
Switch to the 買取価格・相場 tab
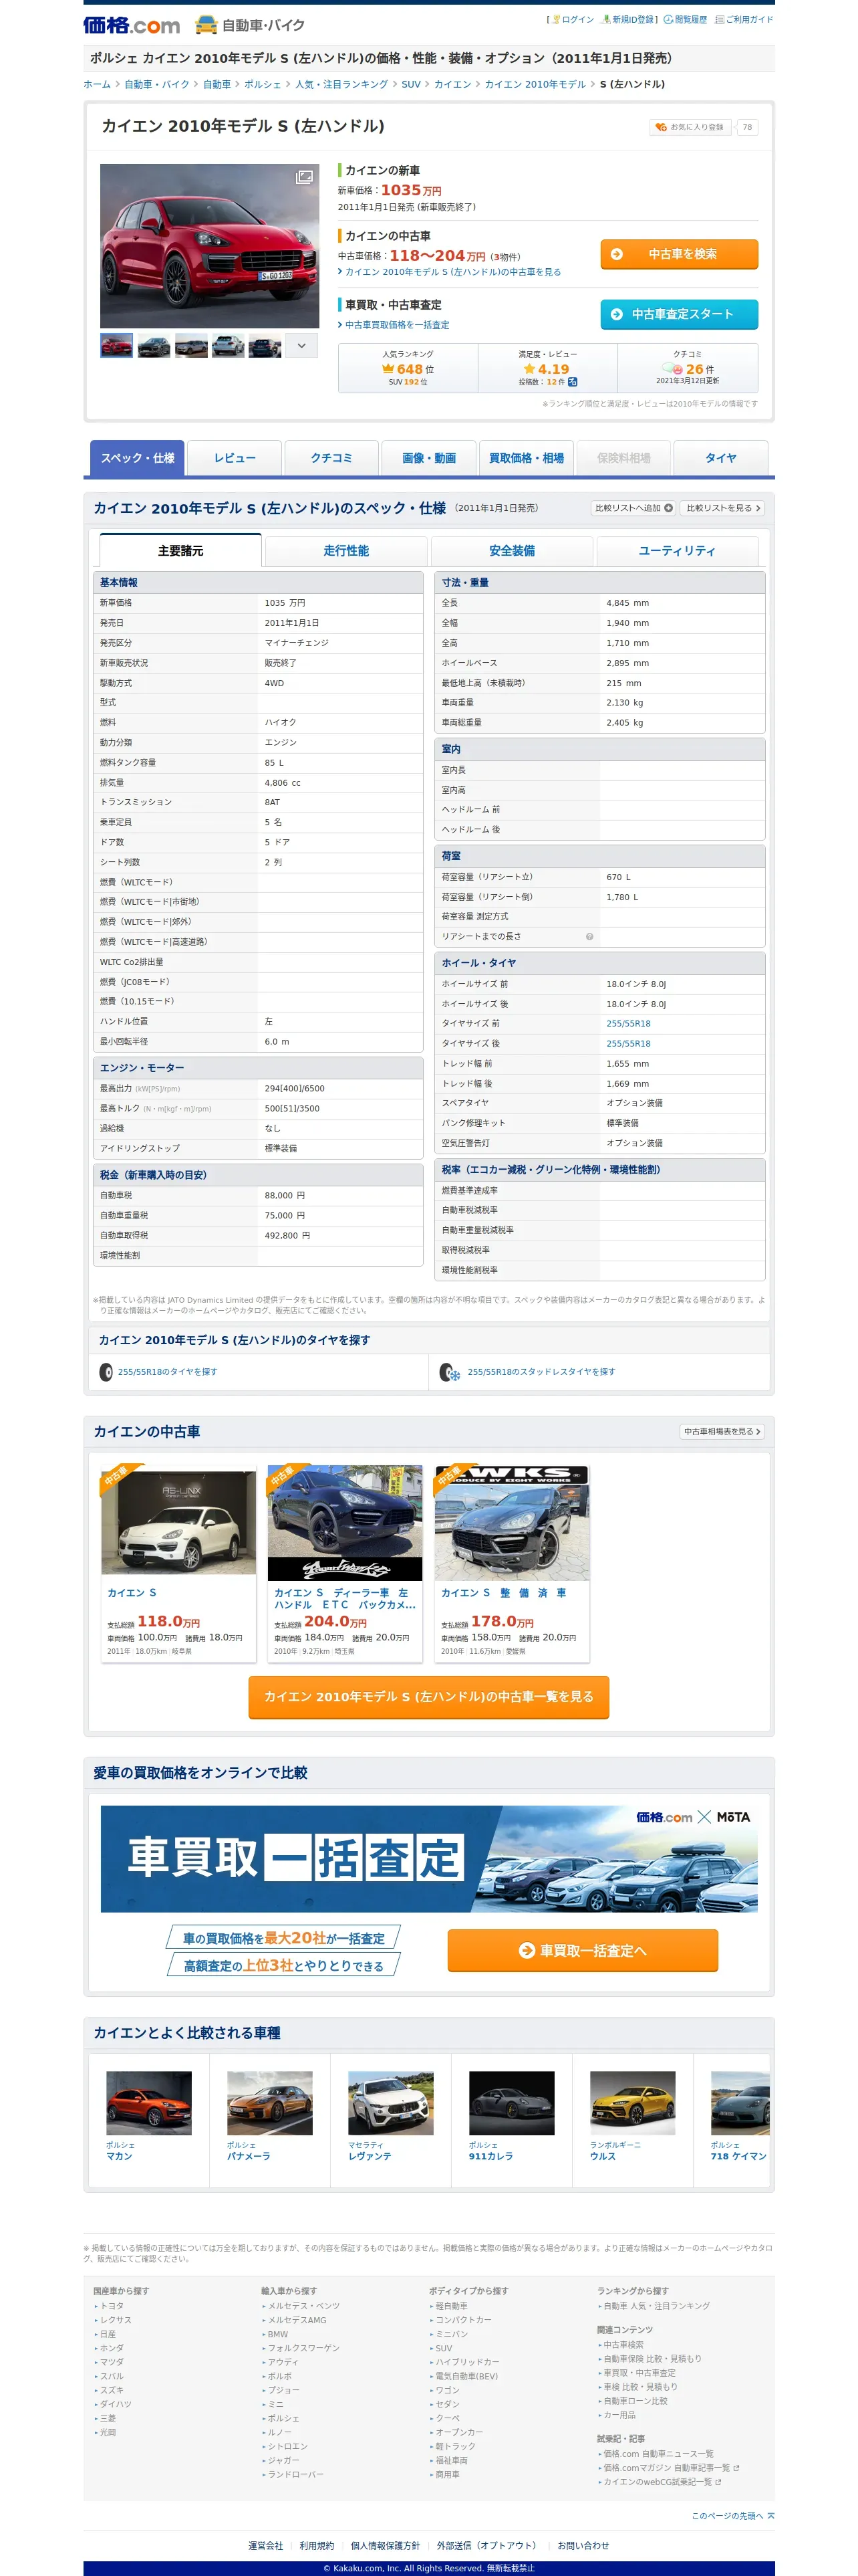click(x=527, y=458)
